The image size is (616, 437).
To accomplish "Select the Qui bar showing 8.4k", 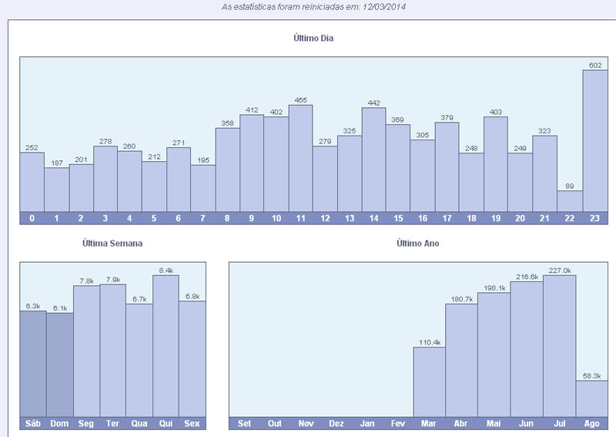I will 166,346.
